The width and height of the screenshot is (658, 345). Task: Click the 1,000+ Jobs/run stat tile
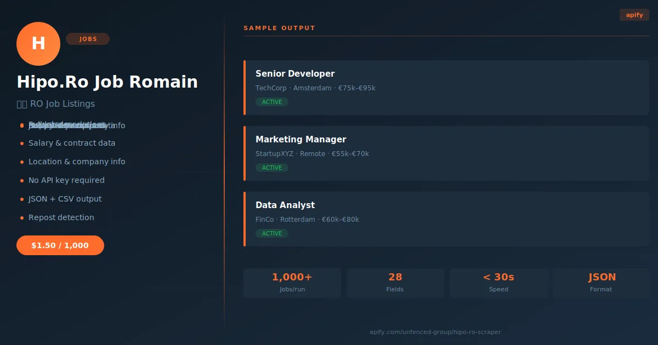tap(292, 283)
